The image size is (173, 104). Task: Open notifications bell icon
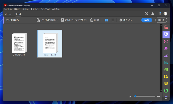point(153,14)
